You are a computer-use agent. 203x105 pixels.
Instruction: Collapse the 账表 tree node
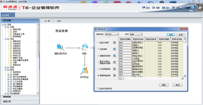click(x=5, y=70)
